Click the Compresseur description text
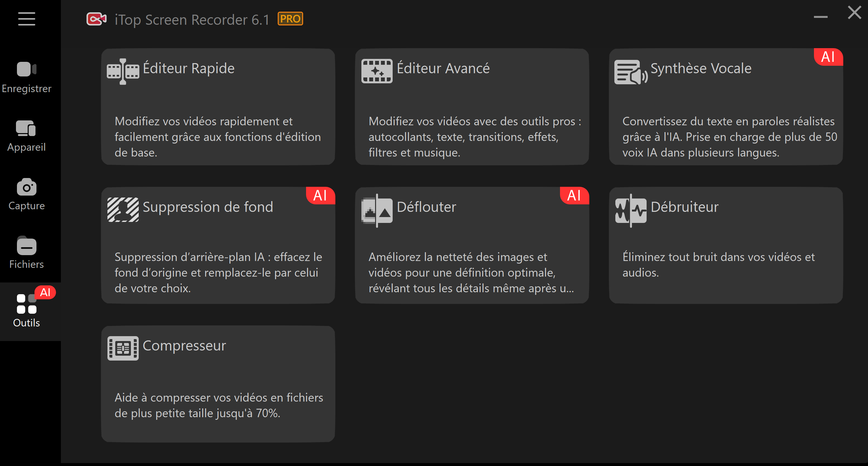This screenshot has height=466, width=868. tap(218, 405)
